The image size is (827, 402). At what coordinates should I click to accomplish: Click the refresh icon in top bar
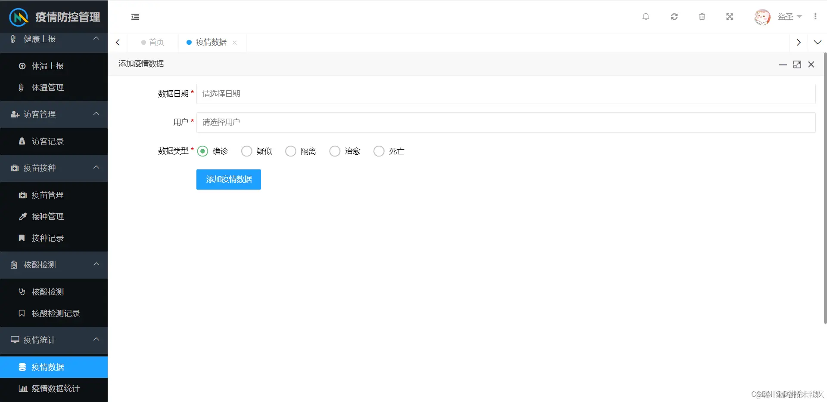tap(674, 17)
